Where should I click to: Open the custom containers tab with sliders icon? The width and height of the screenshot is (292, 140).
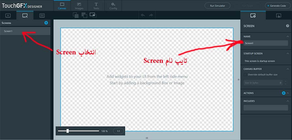point(42,15)
